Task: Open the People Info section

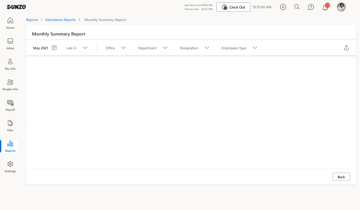Action: (10, 85)
